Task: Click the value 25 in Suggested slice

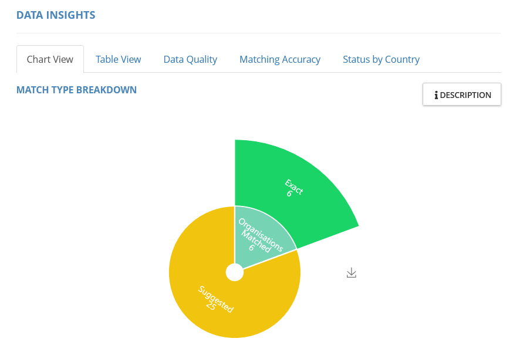Action: pos(210,306)
